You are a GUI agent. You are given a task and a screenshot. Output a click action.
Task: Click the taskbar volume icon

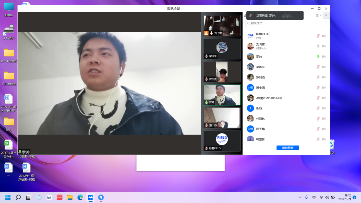point(327,197)
